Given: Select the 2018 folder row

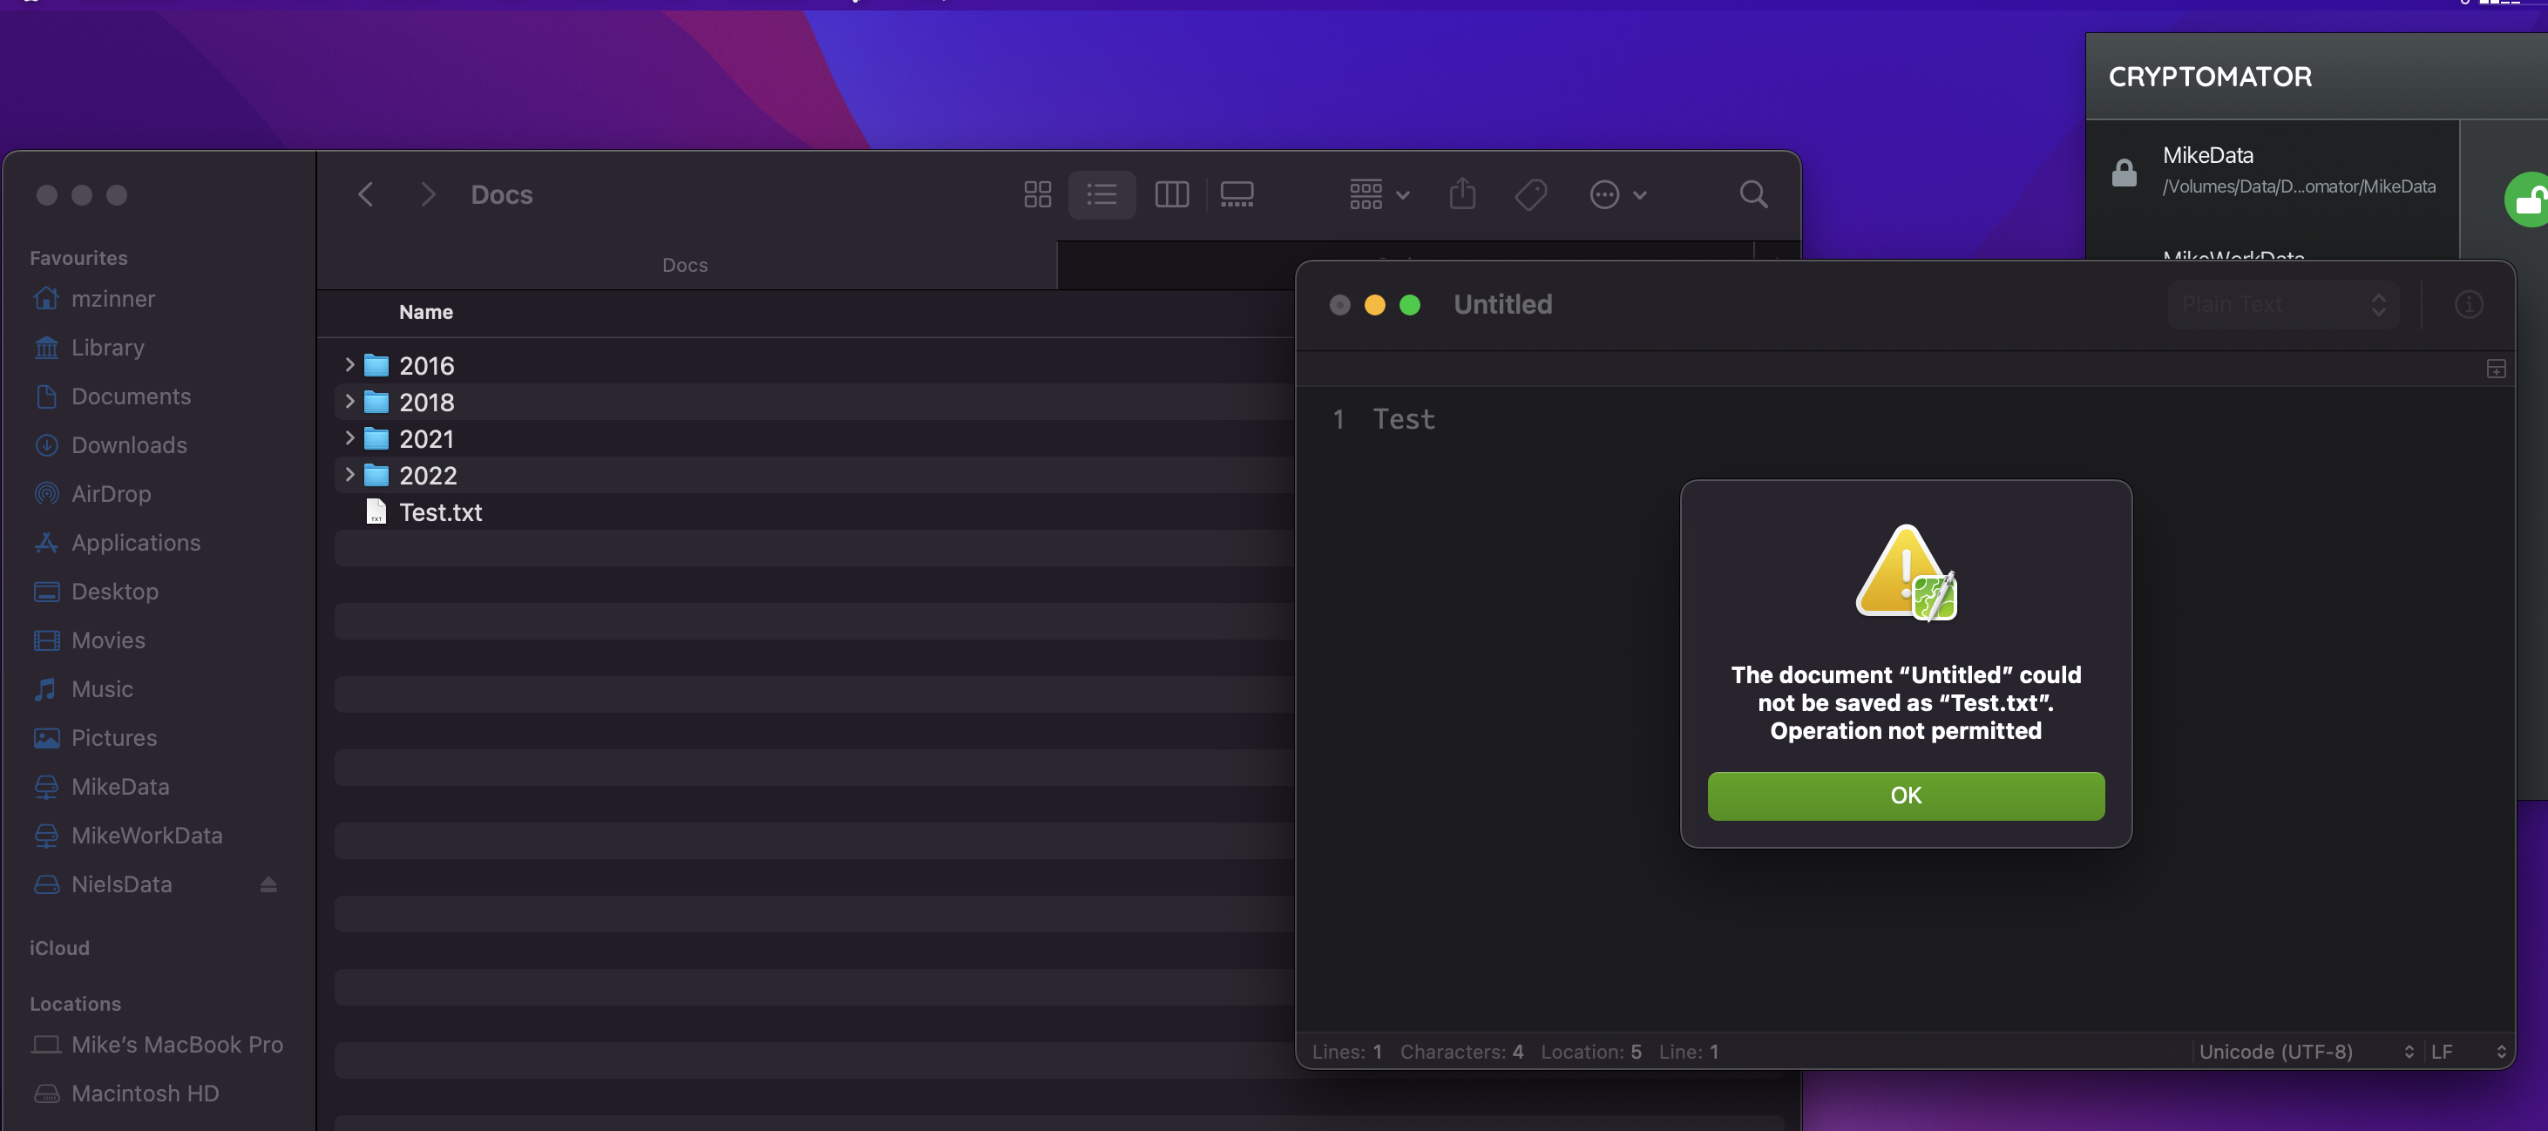Looking at the screenshot, I should point(814,403).
